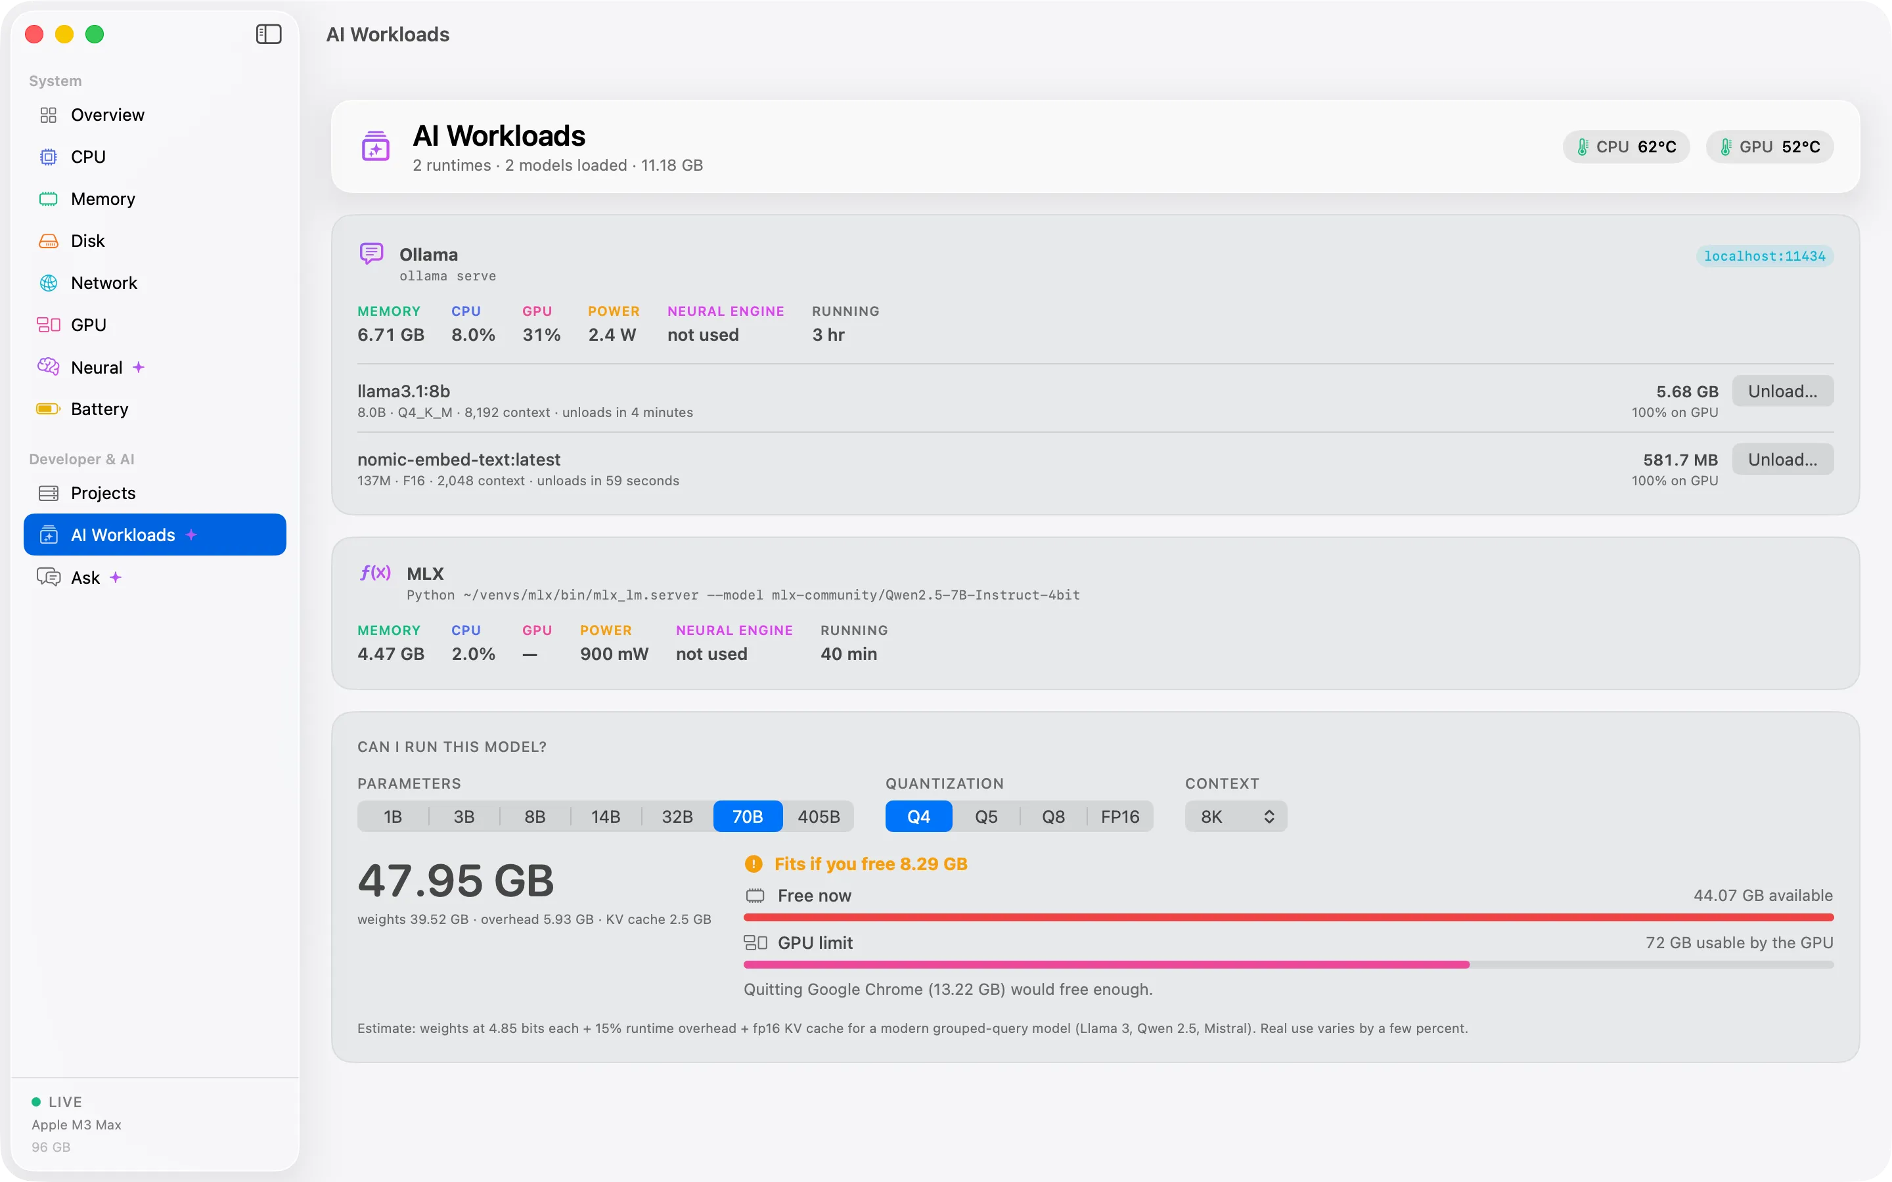Click the 'Fits if you free 8.29 GB' text
Viewport: 1892px width, 1182px height.
[x=870, y=864]
